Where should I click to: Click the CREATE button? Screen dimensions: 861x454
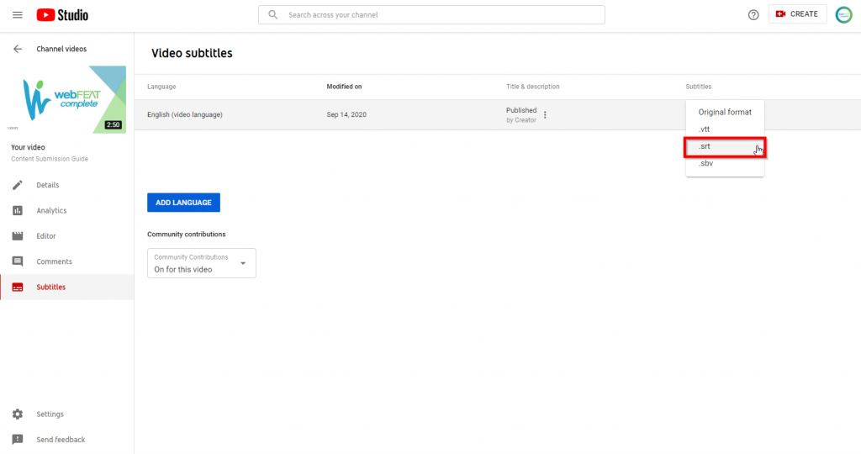pos(797,14)
